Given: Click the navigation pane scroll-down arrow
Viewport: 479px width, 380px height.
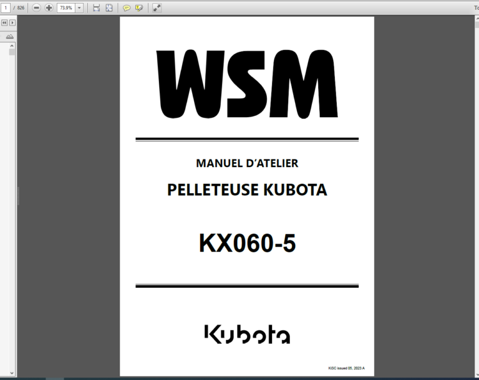Looking at the screenshot, I should [12, 373].
